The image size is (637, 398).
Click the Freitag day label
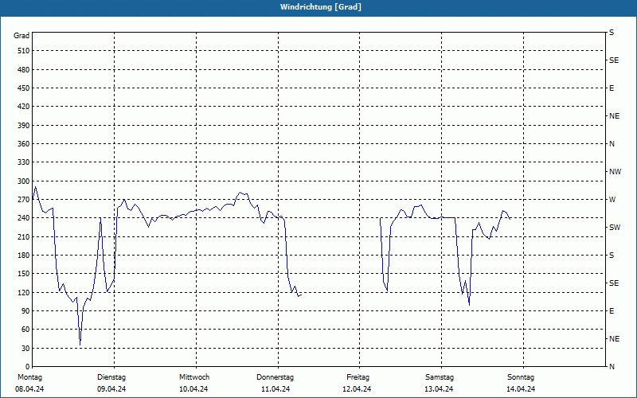click(x=358, y=377)
